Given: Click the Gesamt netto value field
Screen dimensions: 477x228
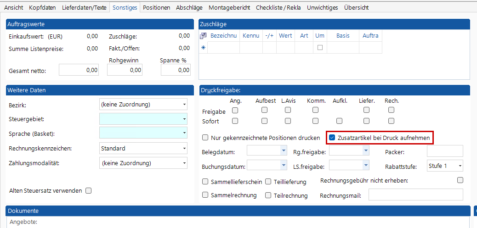Looking at the screenshot, I should [79, 70].
